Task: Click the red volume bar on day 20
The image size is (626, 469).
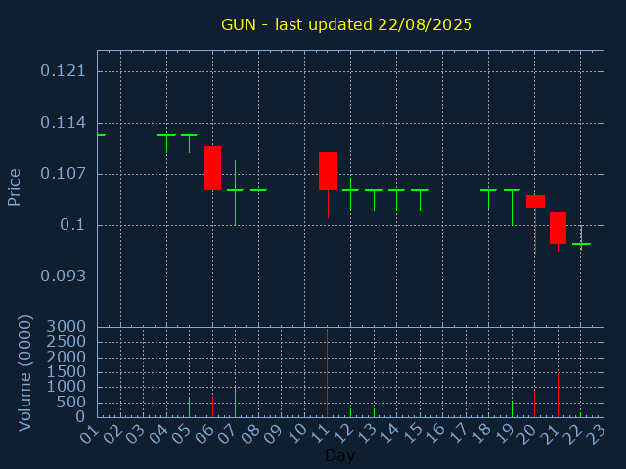Action: 535,404
